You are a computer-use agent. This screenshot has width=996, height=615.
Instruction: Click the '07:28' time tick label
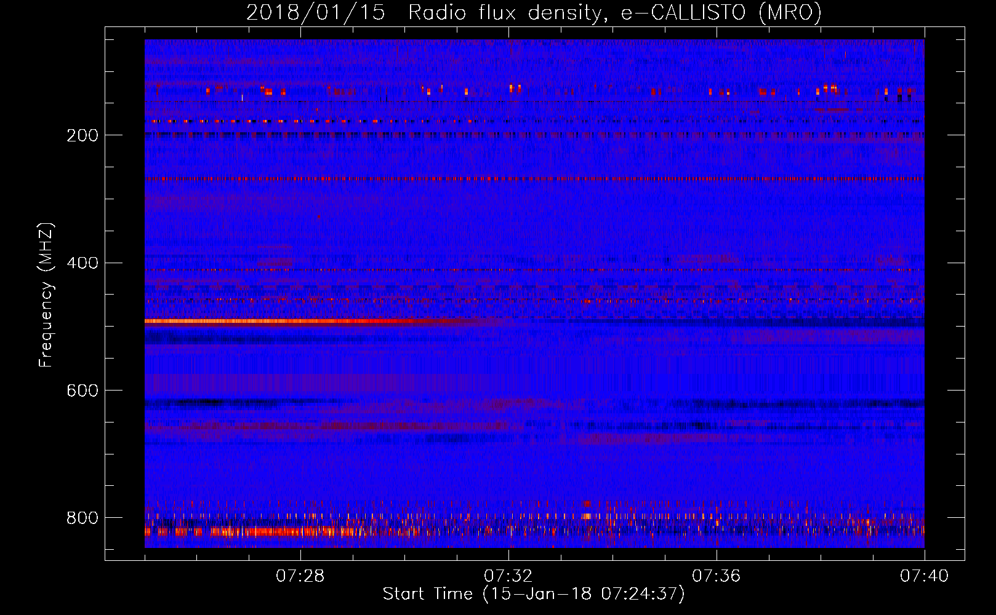tap(300, 576)
